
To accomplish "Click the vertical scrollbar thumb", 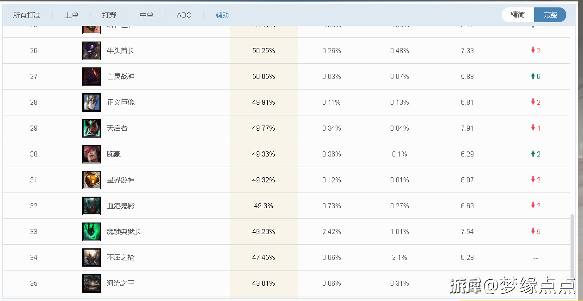I will pyautogui.click(x=572, y=245).
